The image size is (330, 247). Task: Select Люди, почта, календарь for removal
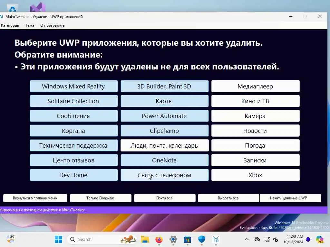[165, 146]
